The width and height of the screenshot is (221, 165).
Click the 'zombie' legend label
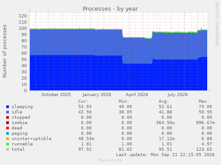[x=20, y=123]
